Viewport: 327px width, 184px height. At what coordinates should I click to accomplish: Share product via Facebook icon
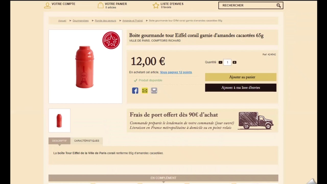point(135,90)
